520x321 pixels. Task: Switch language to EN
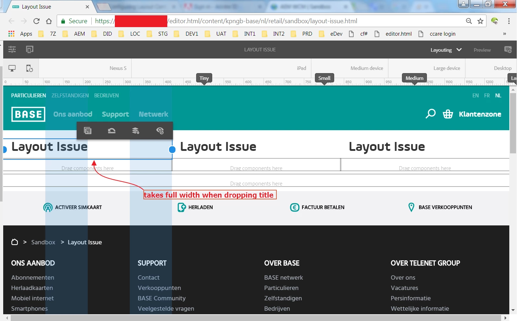click(475, 96)
